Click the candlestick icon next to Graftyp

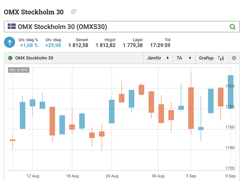[x=221, y=58]
